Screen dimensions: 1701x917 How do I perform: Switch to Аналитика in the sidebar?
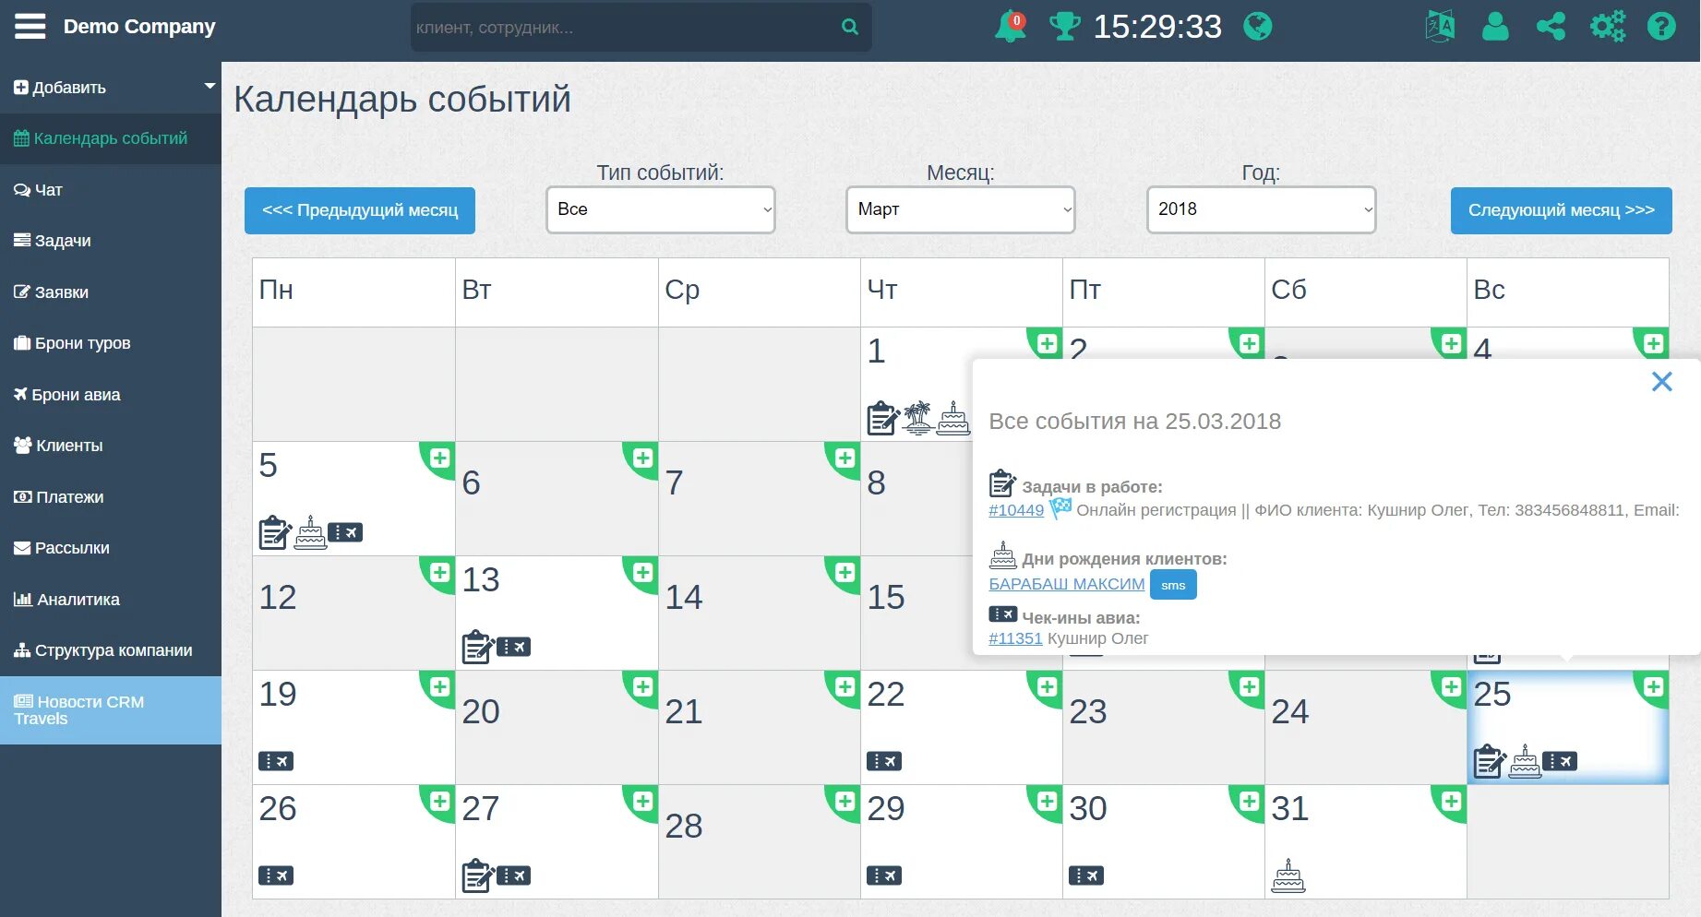pos(77,599)
